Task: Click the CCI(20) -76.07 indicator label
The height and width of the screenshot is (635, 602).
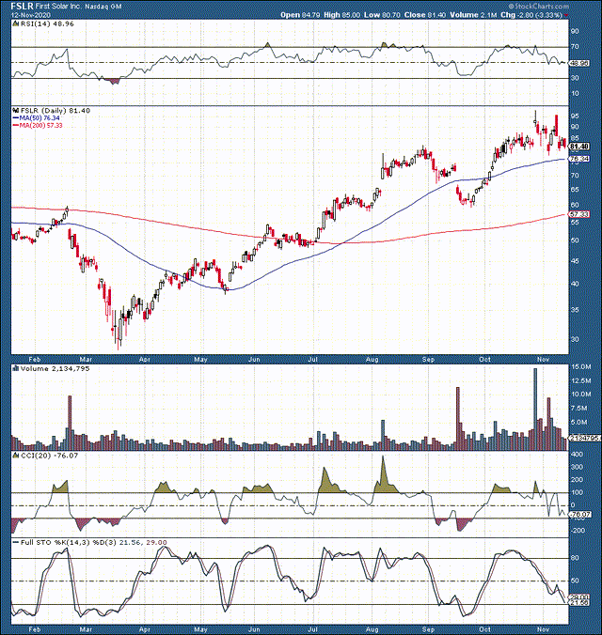Action: click(x=49, y=456)
